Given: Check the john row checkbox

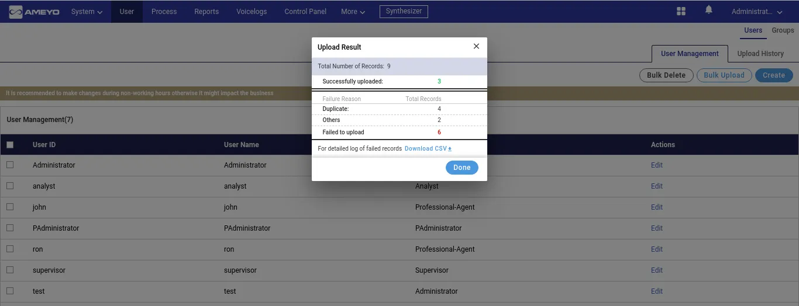Looking at the screenshot, I should tap(10, 207).
